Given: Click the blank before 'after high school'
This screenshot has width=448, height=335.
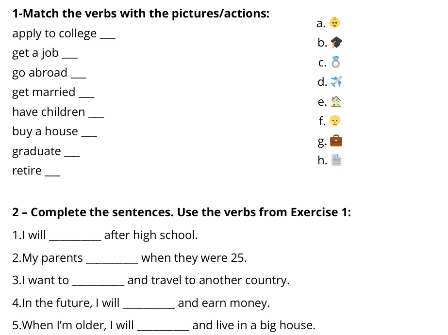Looking at the screenshot, I should (75, 239).
